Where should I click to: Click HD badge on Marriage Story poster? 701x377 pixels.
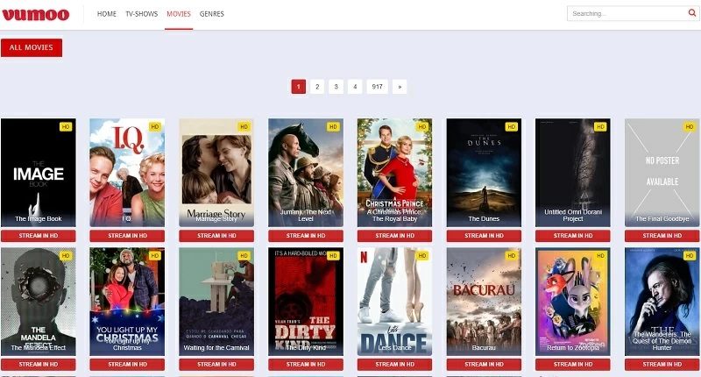click(244, 127)
